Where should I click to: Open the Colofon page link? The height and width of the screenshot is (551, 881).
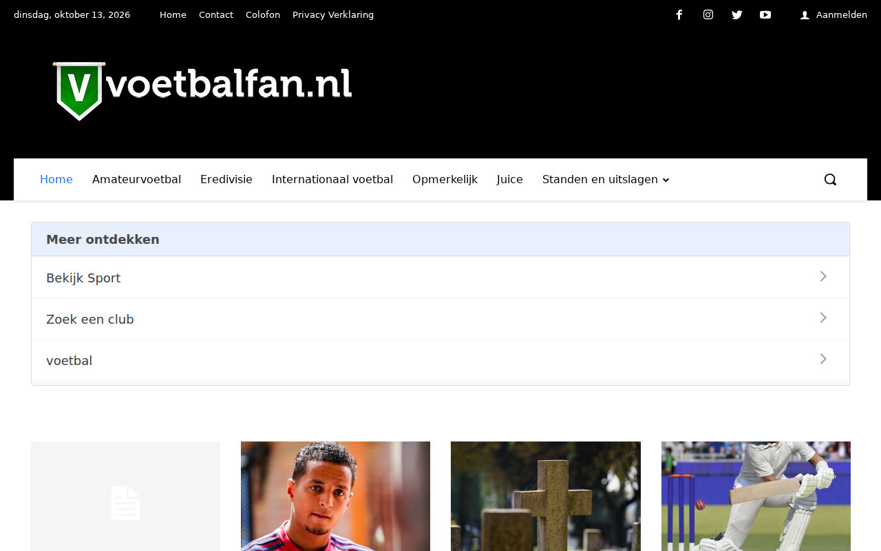coord(263,15)
